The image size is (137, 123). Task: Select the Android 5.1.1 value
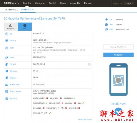[x=38, y=33]
